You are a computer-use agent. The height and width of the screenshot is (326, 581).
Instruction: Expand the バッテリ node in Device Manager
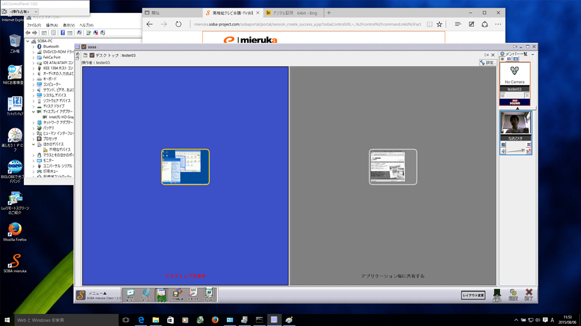tap(33, 128)
